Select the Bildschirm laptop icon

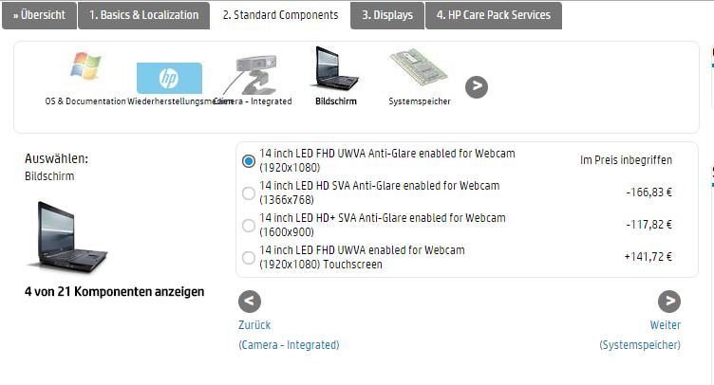click(335, 68)
